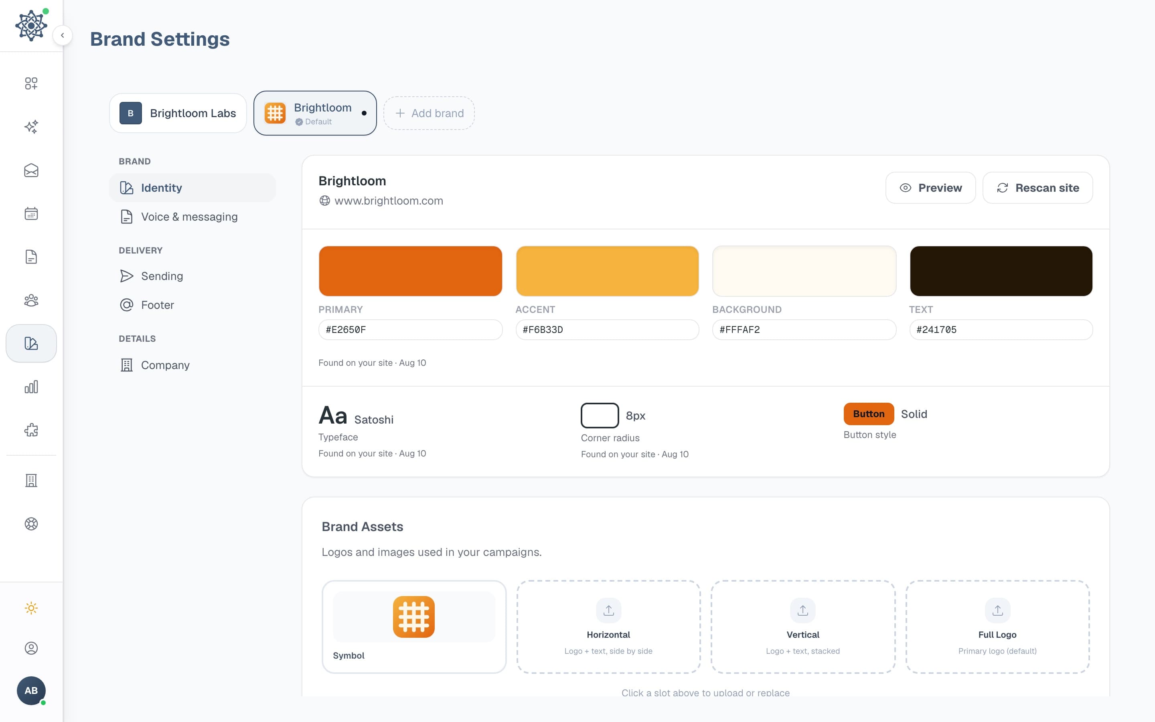
Task: Click the Add brand button
Action: point(429,113)
